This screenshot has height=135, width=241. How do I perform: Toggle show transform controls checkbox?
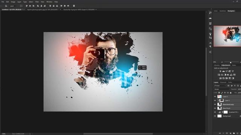(21, 6)
